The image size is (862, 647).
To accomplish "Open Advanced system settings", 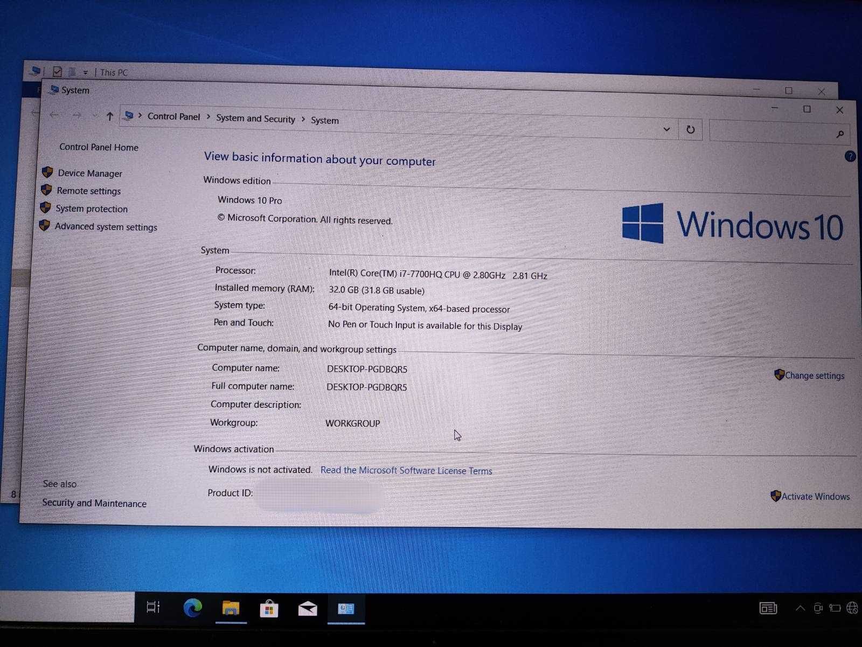I will tap(106, 227).
